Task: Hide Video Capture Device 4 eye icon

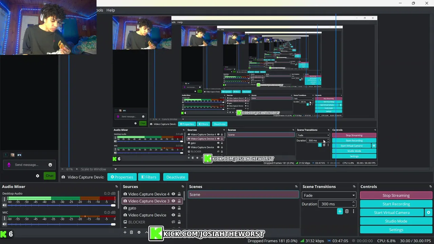Action: pos(173,194)
